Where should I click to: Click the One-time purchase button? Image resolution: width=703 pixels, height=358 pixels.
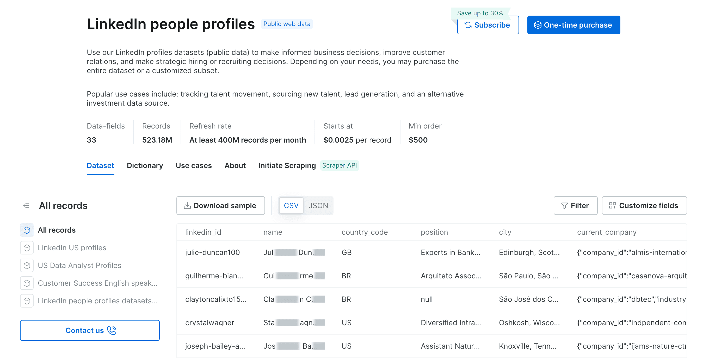point(573,25)
